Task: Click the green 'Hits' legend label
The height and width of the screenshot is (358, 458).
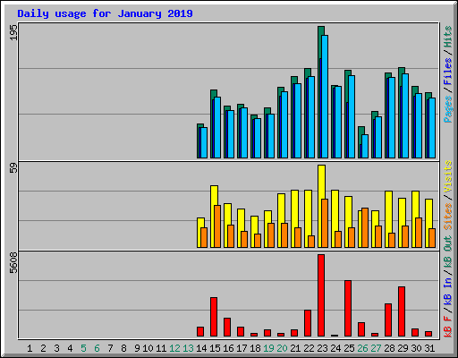Action: pos(448,37)
